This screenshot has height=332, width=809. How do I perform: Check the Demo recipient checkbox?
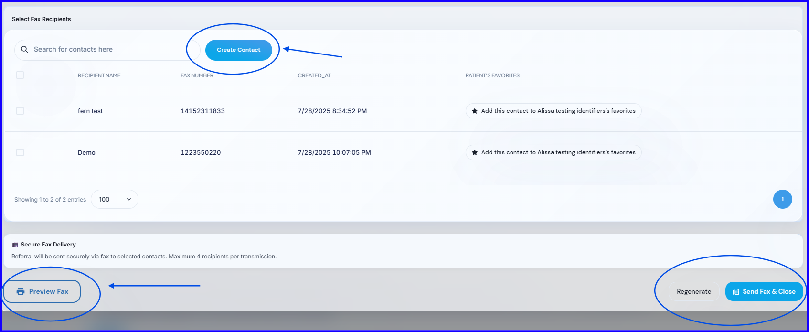[x=20, y=152]
